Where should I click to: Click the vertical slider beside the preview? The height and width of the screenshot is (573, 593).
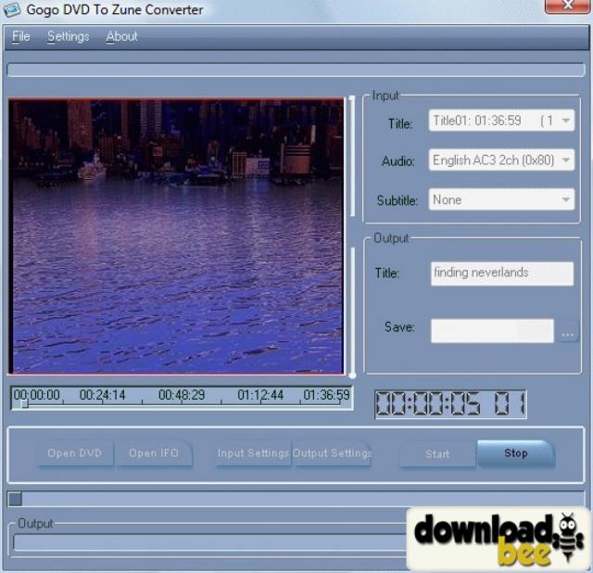coord(352,236)
